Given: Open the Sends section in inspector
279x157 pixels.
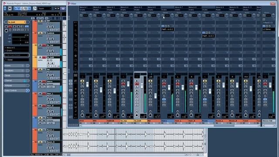Looking at the screenshot, I should tap(17, 75).
